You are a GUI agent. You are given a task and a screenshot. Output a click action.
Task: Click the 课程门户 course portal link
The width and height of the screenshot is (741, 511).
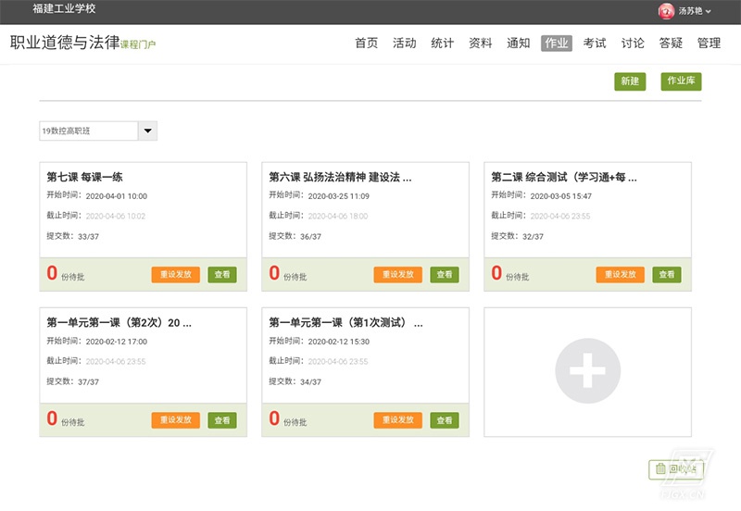pos(138,44)
